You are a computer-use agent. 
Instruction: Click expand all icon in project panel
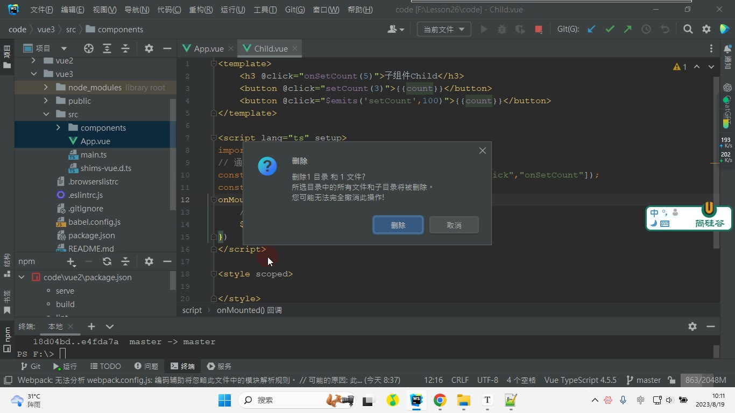point(107,48)
